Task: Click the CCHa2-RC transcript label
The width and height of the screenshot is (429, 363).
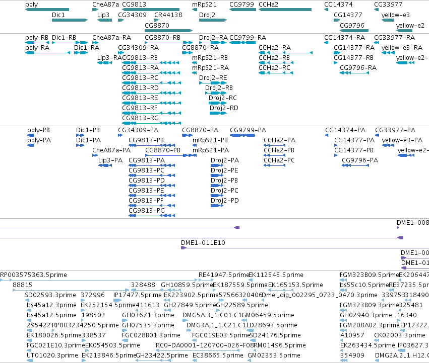Action: click(x=274, y=68)
